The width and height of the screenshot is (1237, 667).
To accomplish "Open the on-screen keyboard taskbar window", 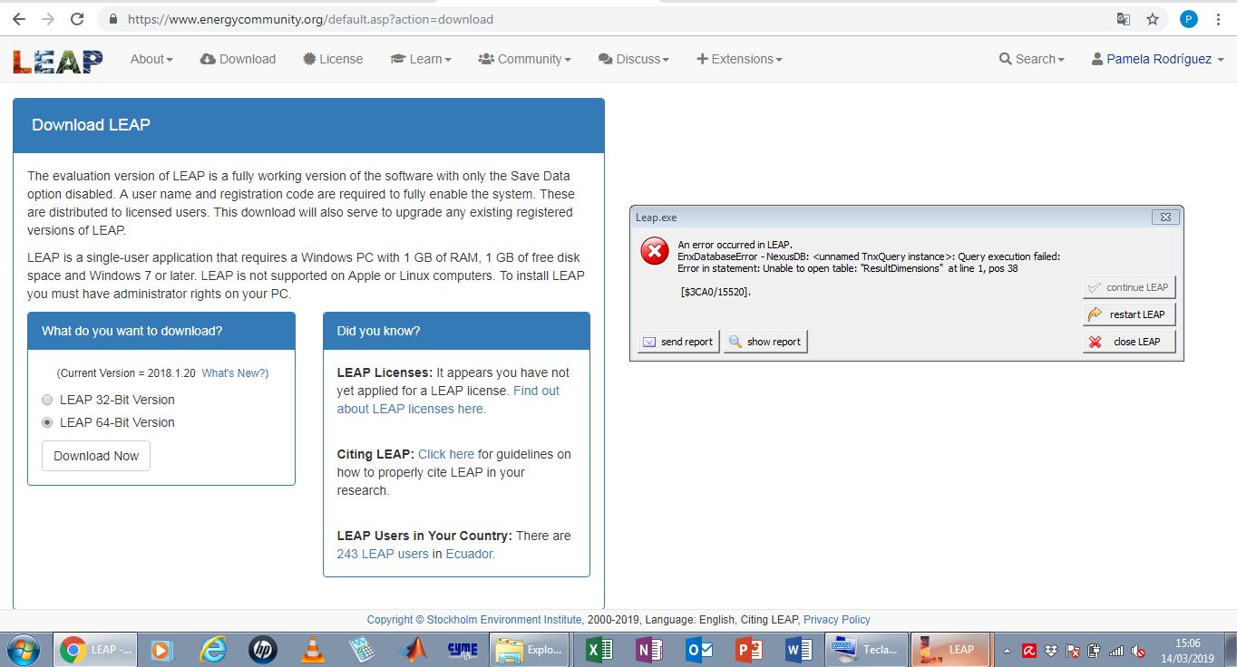I will (867, 649).
